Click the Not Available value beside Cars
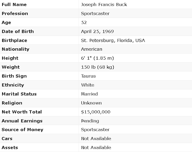This screenshot has width=192, height=152. pyautogui.click(x=96, y=139)
